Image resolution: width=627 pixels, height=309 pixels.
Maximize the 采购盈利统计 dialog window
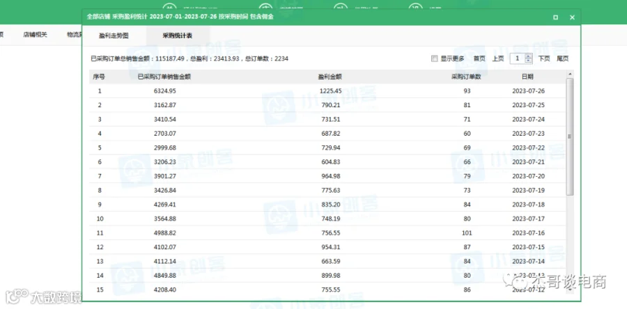pos(555,17)
